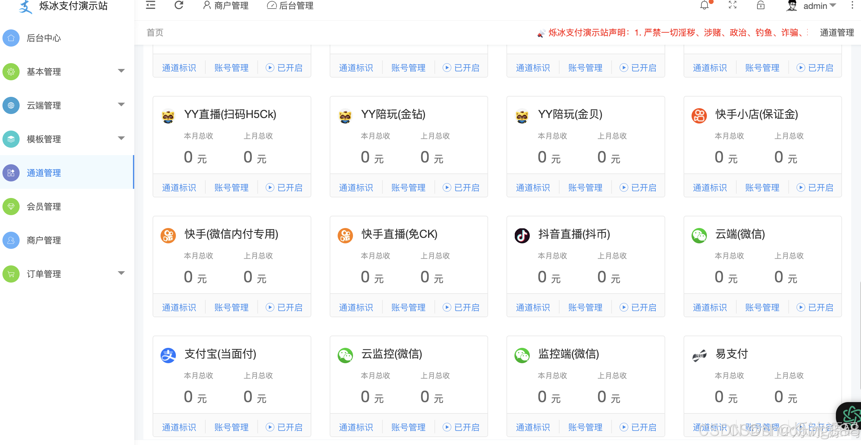
Task: Toggle 已开启 status for 云端(微信)
Action: click(x=814, y=307)
